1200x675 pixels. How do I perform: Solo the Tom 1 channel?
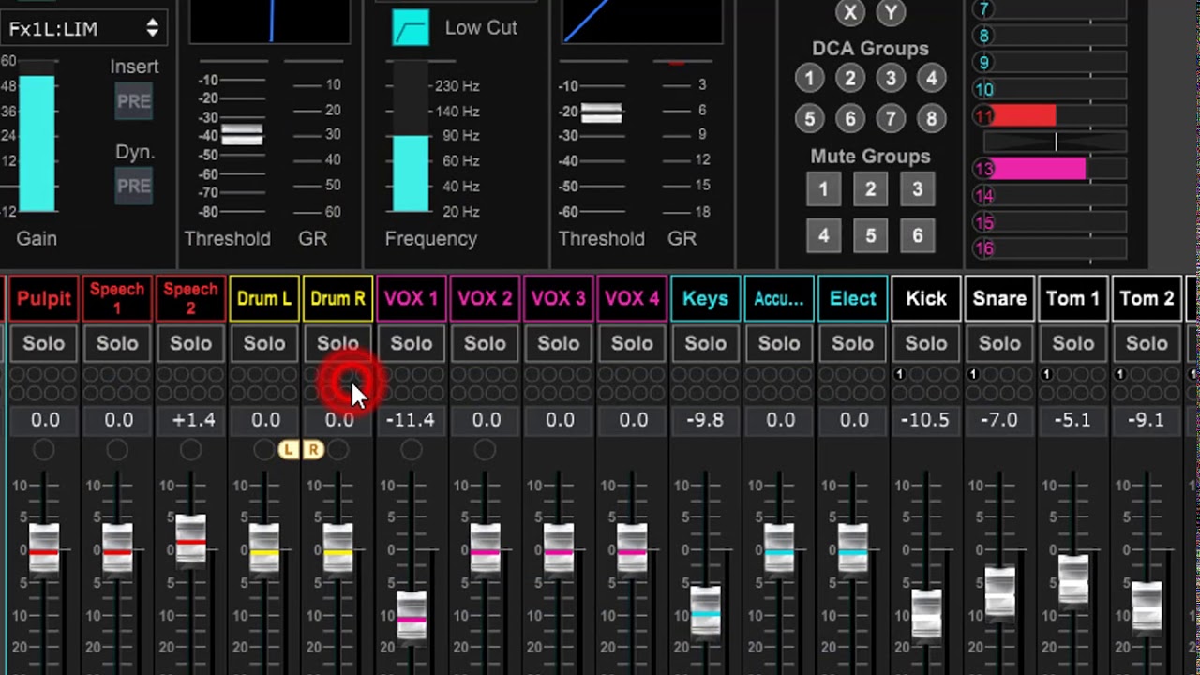1072,344
